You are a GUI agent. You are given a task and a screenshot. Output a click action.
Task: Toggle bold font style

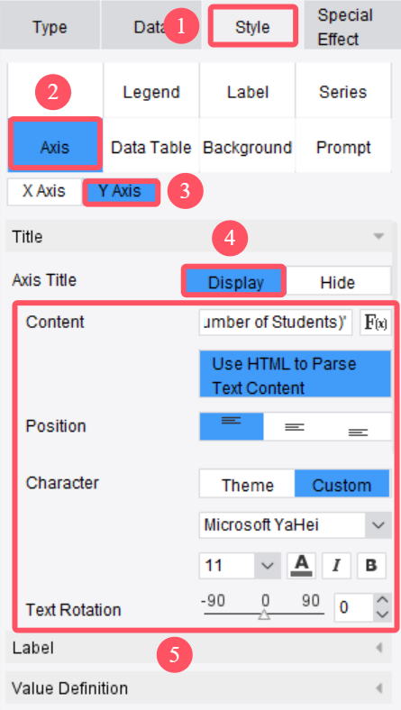(x=371, y=566)
